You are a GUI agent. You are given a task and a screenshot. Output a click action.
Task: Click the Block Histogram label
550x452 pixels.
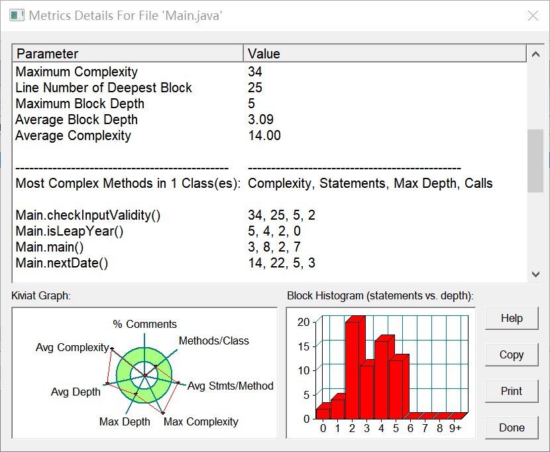[380, 296]
